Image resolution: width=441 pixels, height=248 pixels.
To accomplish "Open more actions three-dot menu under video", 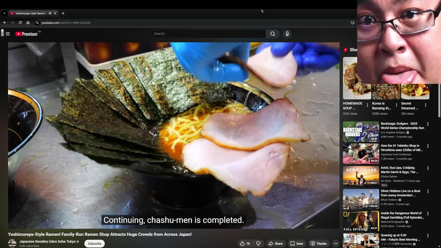I will [336, 244].
